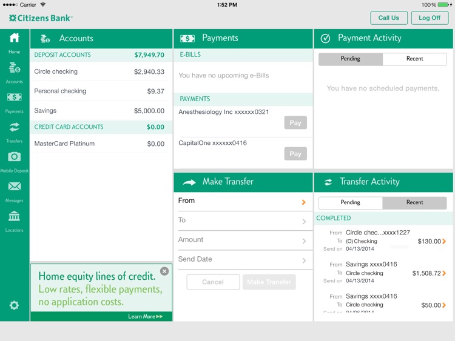The width and height of the screenshot is (455, 341).
Task: Click the Make Transfer arrow icon
Action: point(189,182)
